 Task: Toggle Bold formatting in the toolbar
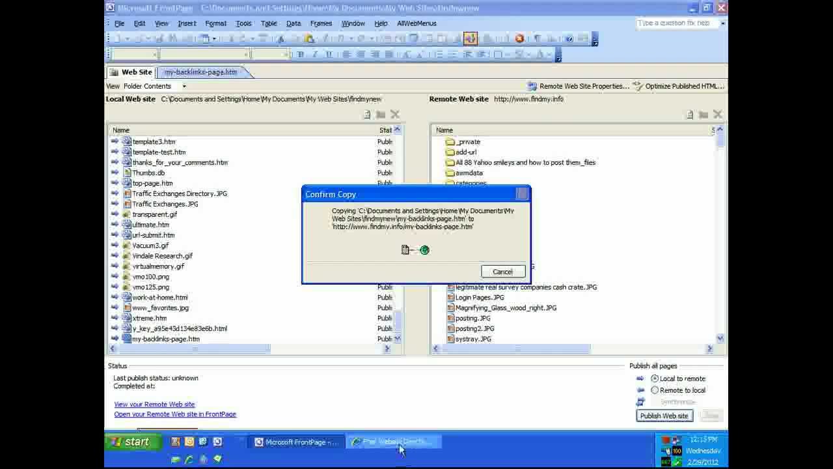[301, 55]
